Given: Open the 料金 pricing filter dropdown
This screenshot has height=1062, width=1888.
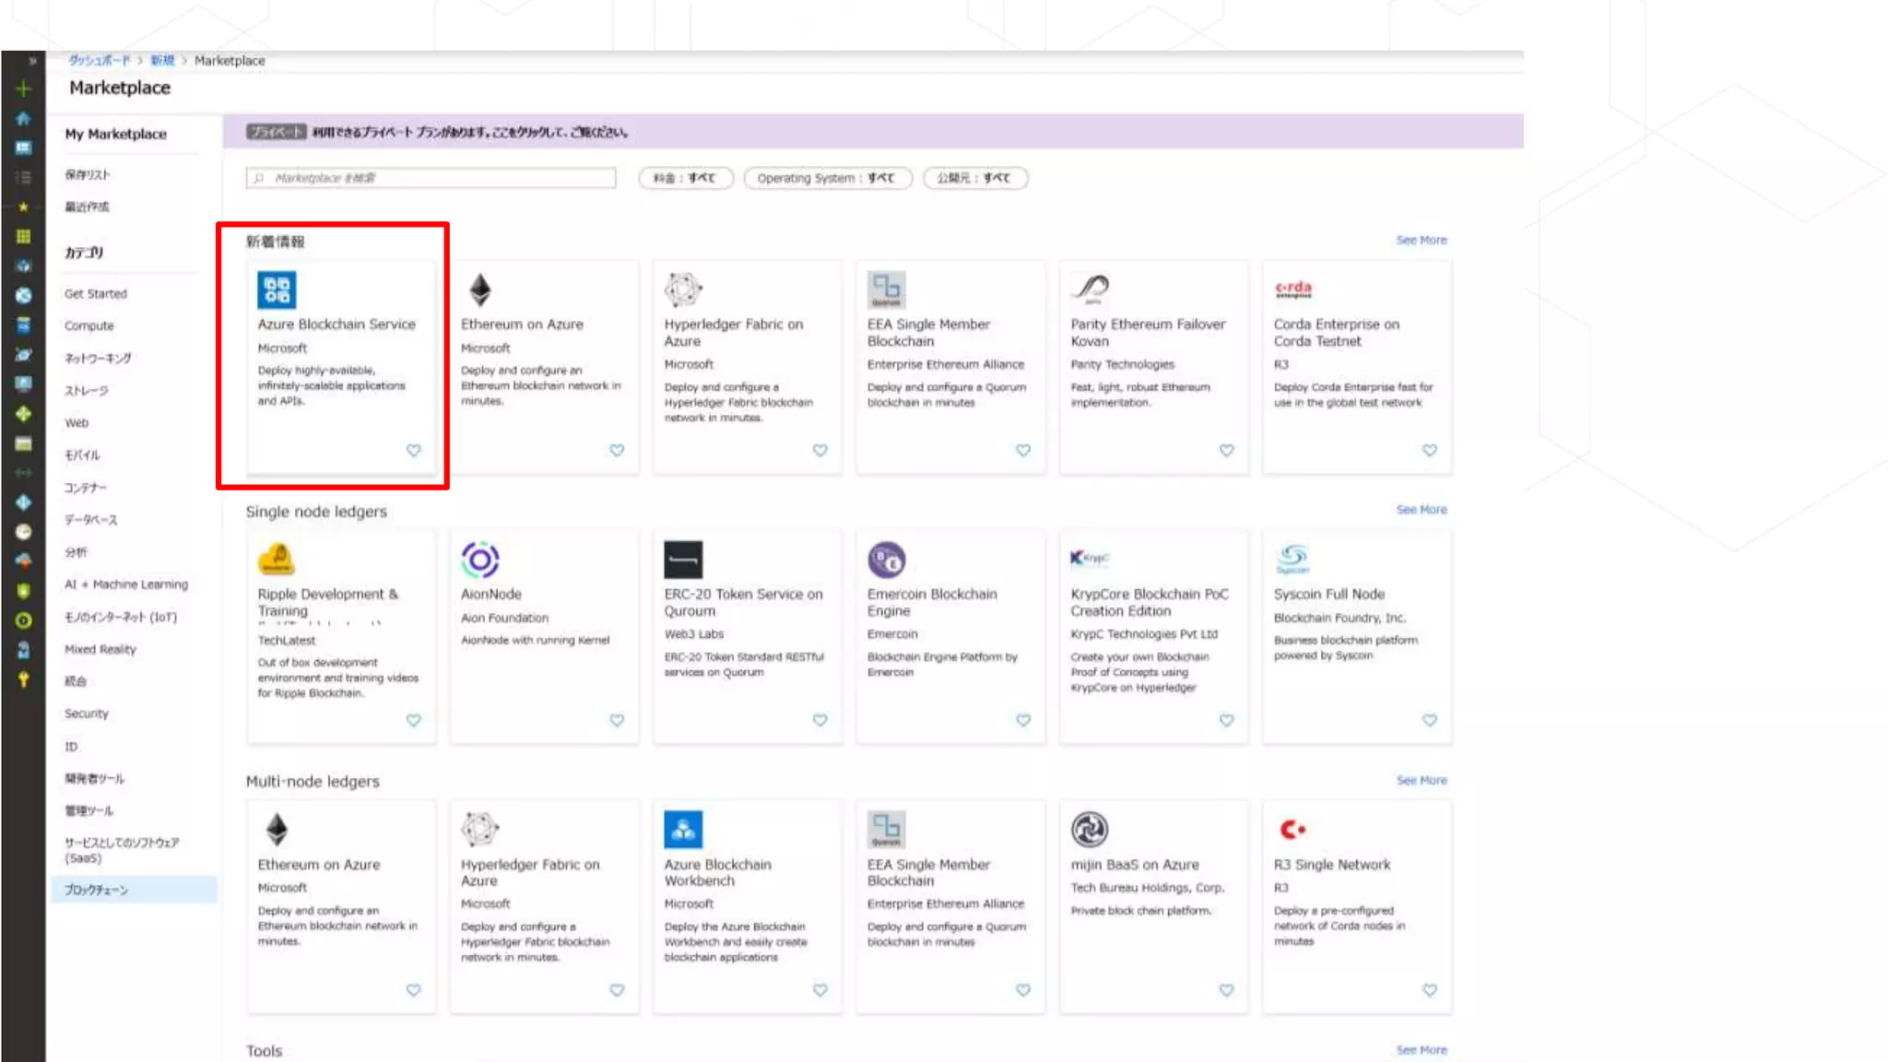Looking at the screenshot, I should pos(685,178).
